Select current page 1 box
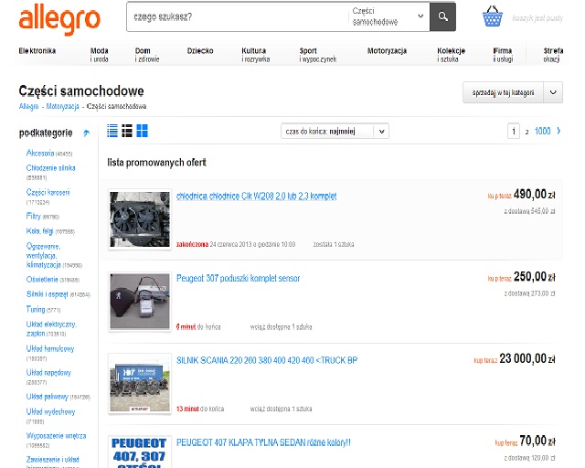Viewport: 585px width, 468px height. 514,132
